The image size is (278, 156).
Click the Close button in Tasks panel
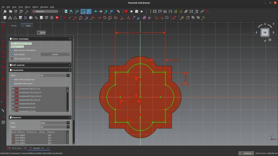41,33
